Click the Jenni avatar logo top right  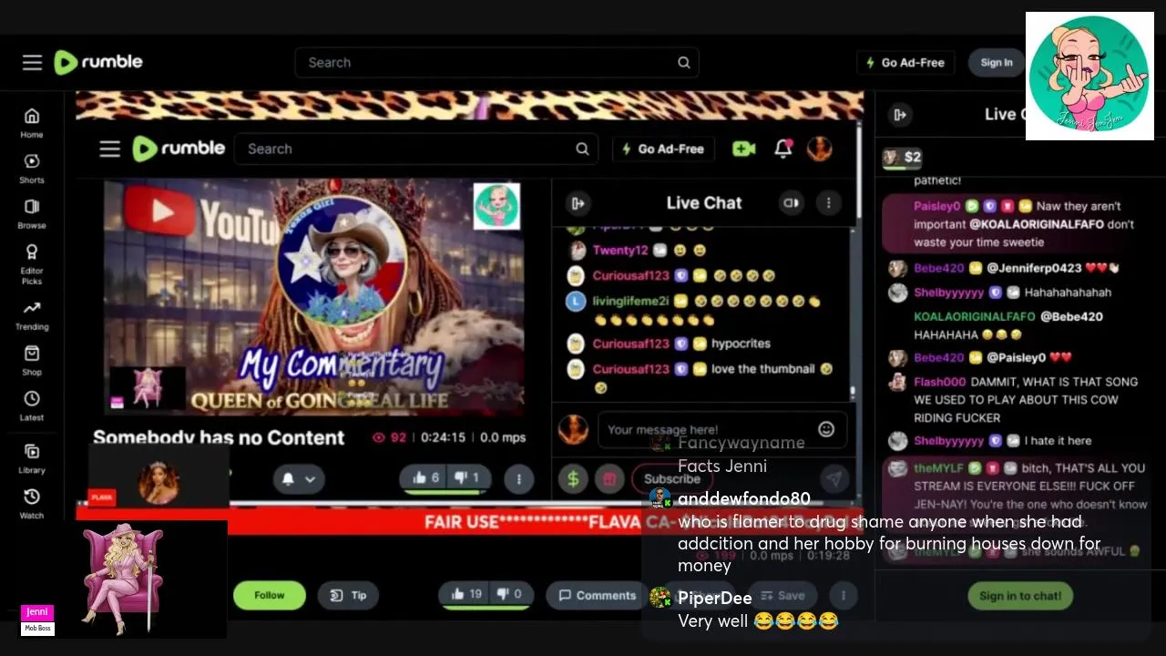[x=1089, y=76]
